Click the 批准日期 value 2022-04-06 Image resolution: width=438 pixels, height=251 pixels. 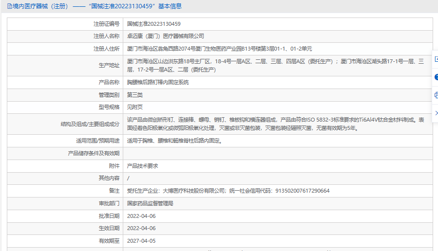[141, 216]
